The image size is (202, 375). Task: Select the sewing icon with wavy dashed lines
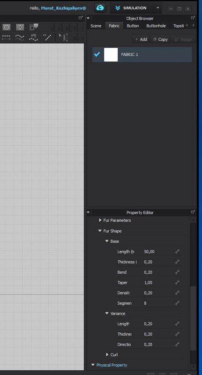pyautogui.click(x=33, y=37)
